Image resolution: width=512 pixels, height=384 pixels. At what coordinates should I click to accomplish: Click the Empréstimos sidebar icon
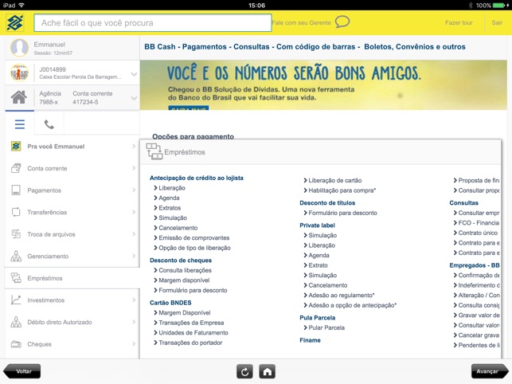coord(16,278)
